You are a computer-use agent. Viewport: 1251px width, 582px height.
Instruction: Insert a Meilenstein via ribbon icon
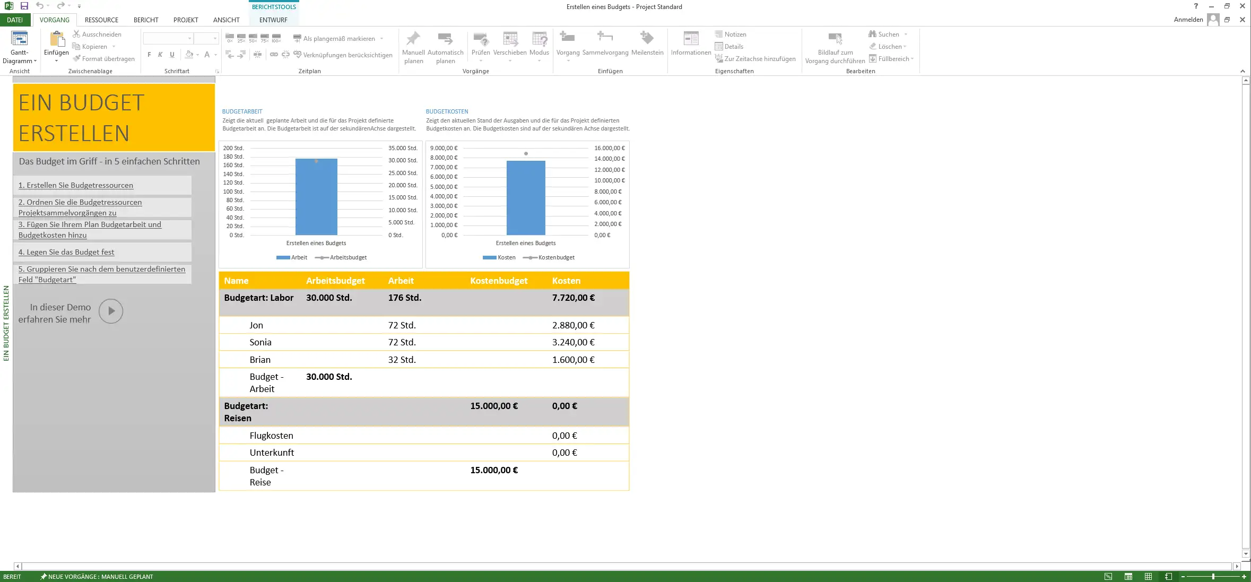647,38
